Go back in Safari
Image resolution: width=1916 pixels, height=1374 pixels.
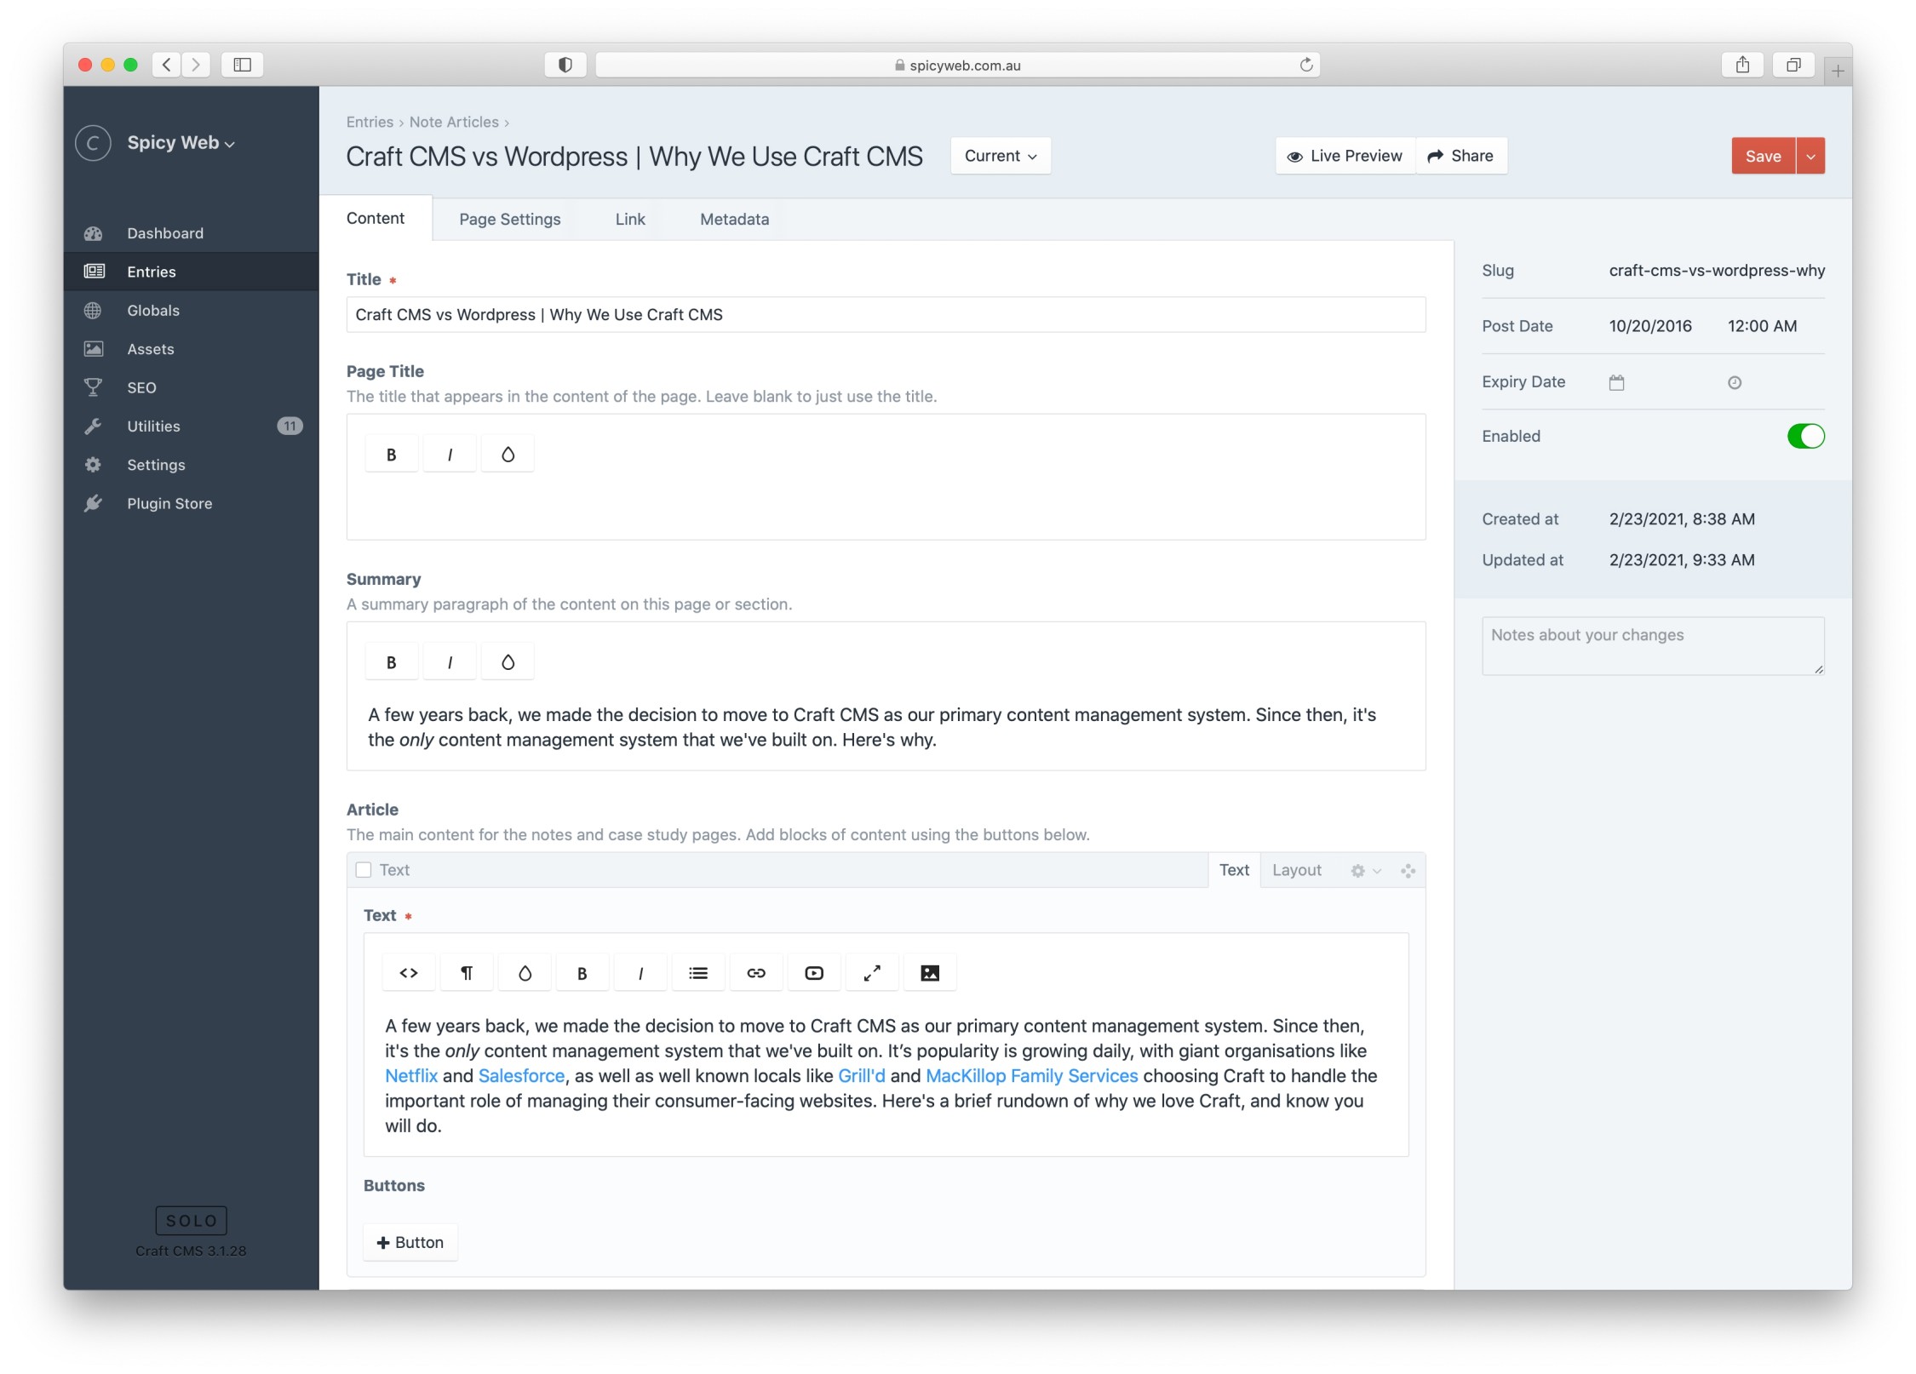pyautogui.click(x=167, y=65)
